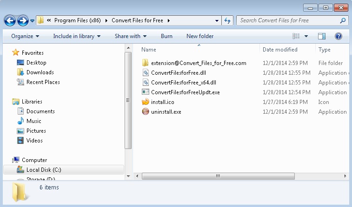Open Recent Places in Favorites

coord(43,82)
